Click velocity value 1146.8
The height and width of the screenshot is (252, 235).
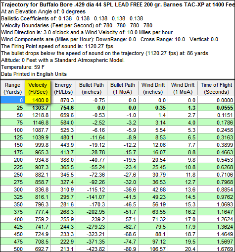(38, 123)
